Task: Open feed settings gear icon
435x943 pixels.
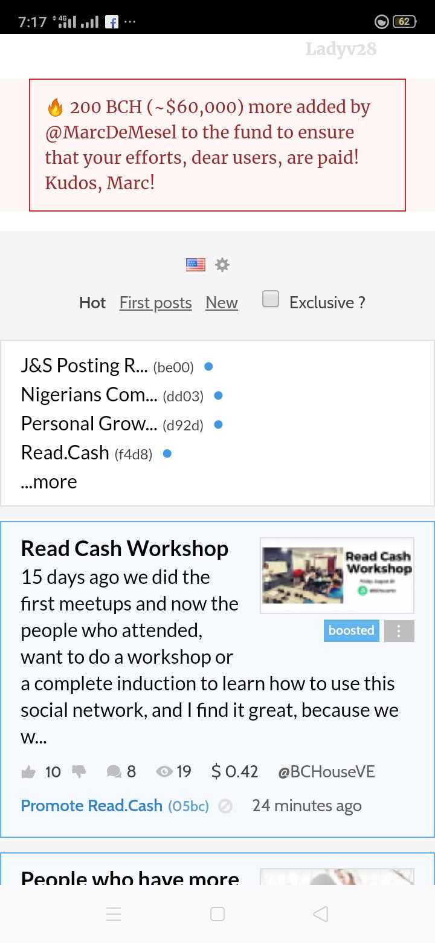Action: pyautogui.click(x=222, y=265)
